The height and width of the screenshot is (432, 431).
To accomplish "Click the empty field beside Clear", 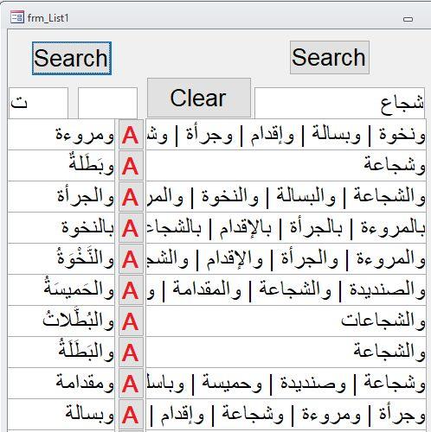I will (107, 103).
